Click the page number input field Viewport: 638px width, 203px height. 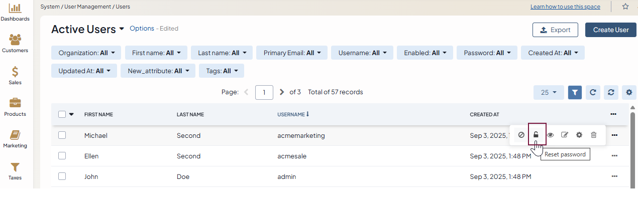click(264, 92)
